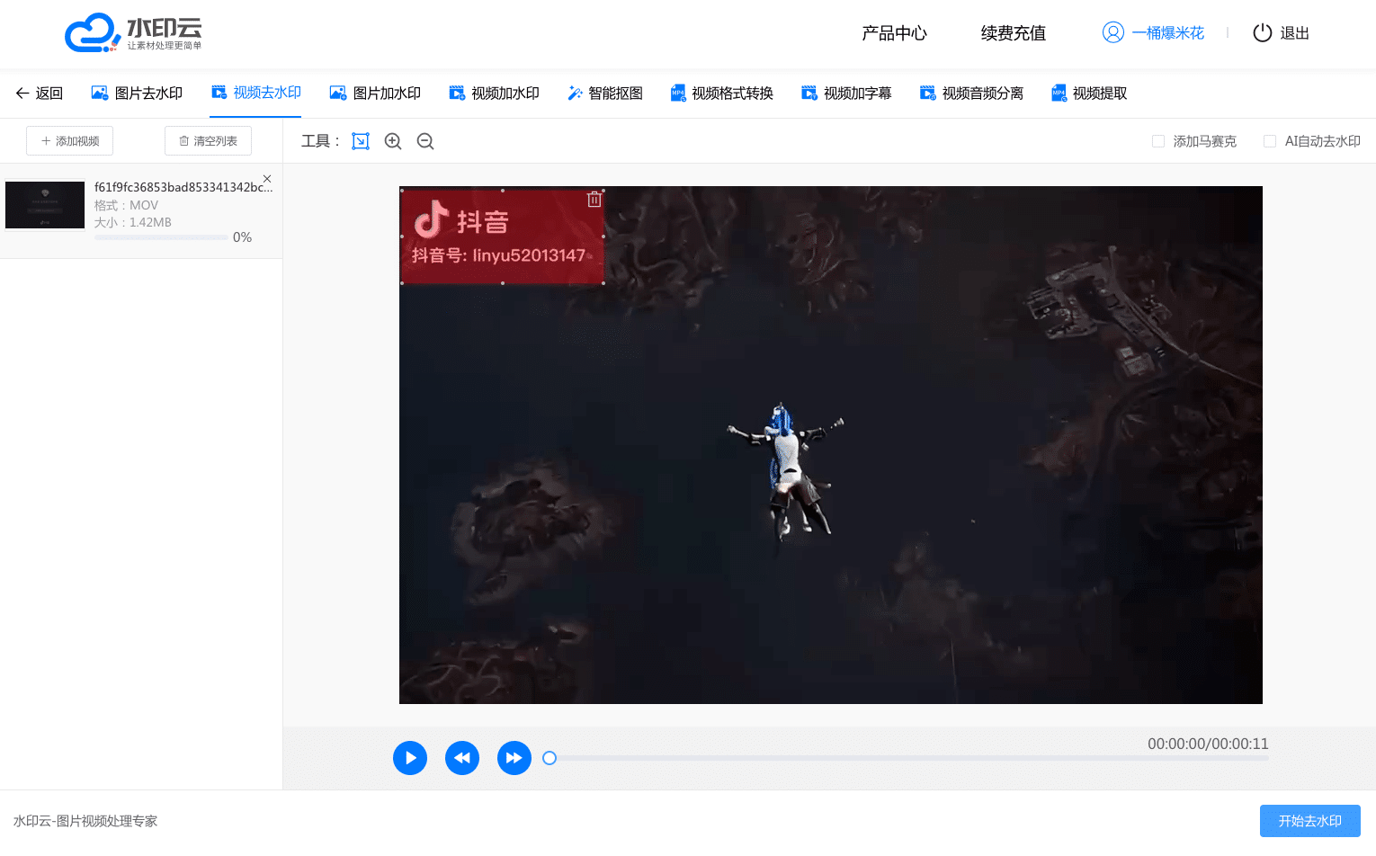Click the 退出 logout text

[1294, 33]
